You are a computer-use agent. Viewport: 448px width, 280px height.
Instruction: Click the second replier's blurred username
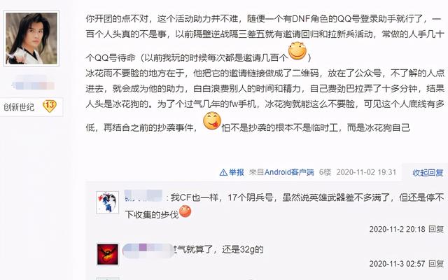tap(148, 250)
